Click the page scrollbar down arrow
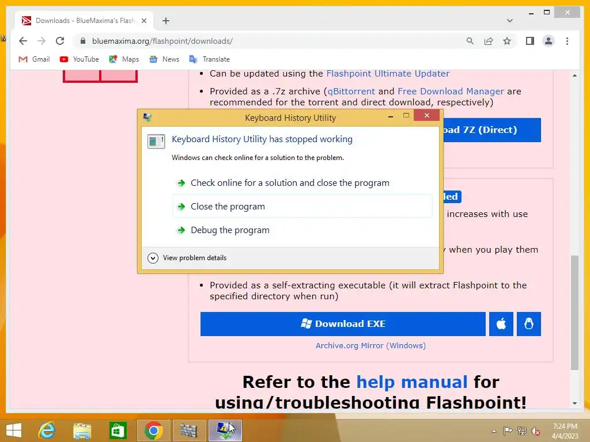 pos(574,403)
